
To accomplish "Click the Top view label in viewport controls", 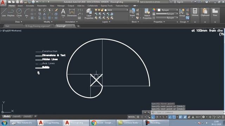I will pyautogui.click(x=5, y=31).
